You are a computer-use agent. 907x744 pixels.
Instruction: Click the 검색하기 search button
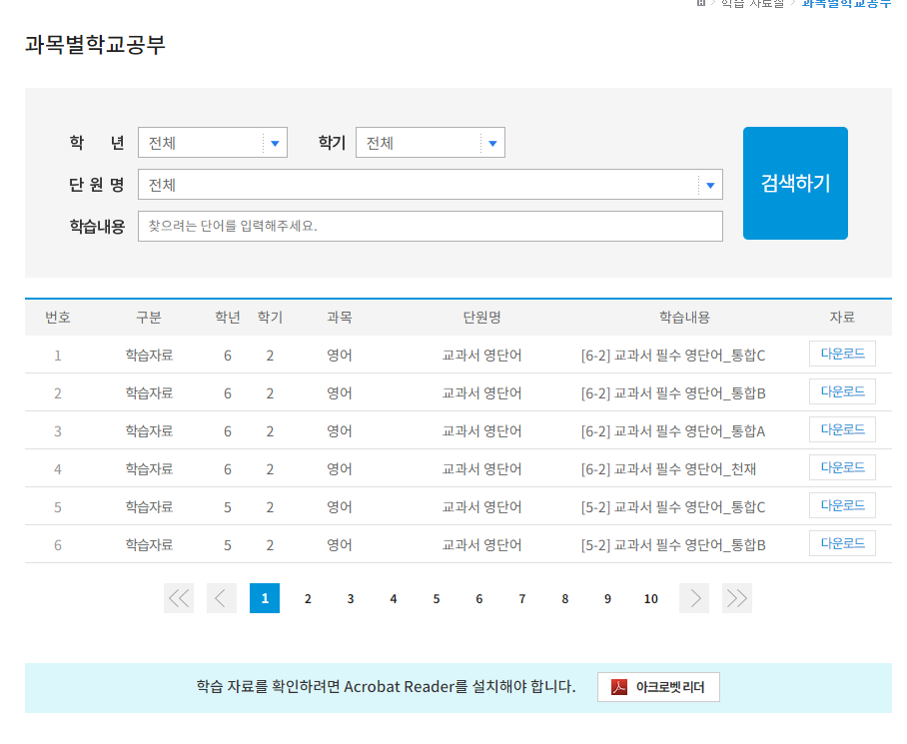pos(795,184)
